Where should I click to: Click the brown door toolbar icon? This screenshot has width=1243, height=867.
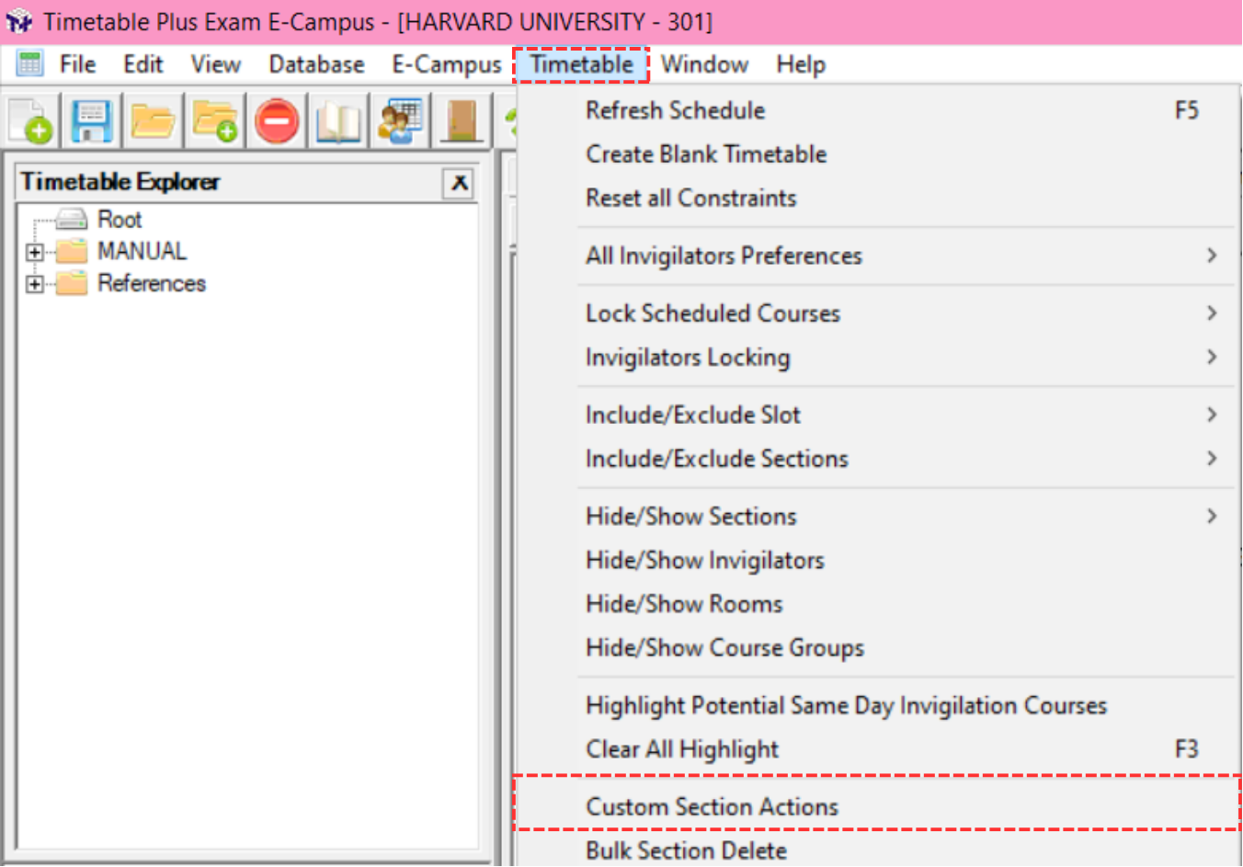(462, 120)
